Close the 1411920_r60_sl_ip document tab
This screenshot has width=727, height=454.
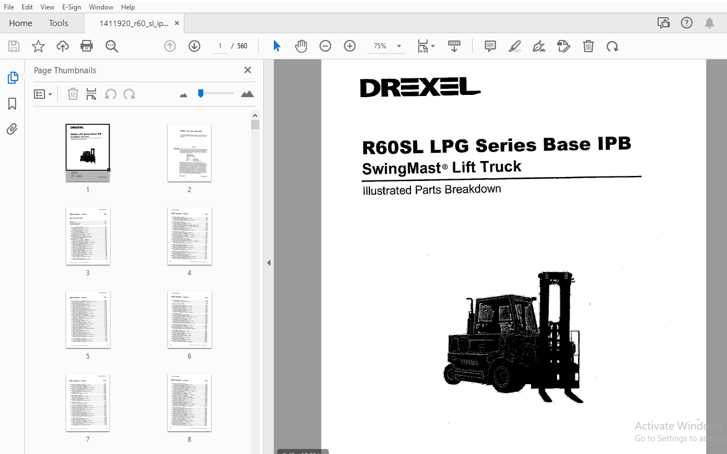coord(177,23)
